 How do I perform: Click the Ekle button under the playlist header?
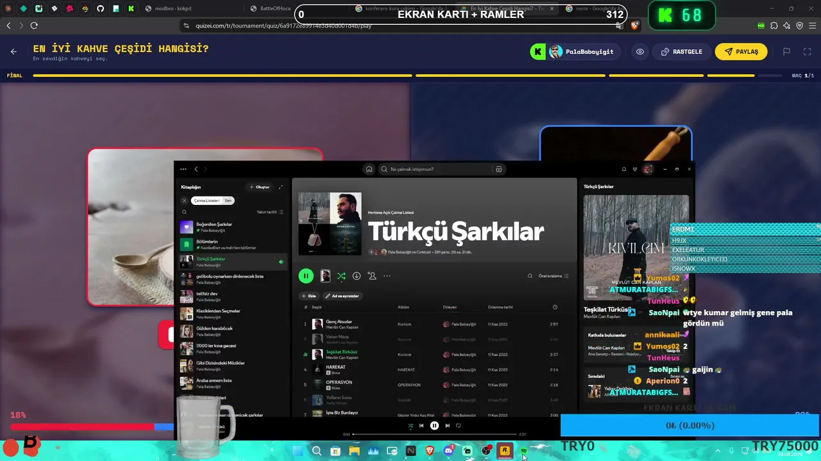(x=309, y=296)
